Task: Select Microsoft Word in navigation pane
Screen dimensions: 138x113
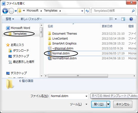Action: coord(18,28)
